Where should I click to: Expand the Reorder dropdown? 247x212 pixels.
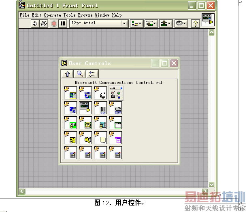click(x=181, y=24)
